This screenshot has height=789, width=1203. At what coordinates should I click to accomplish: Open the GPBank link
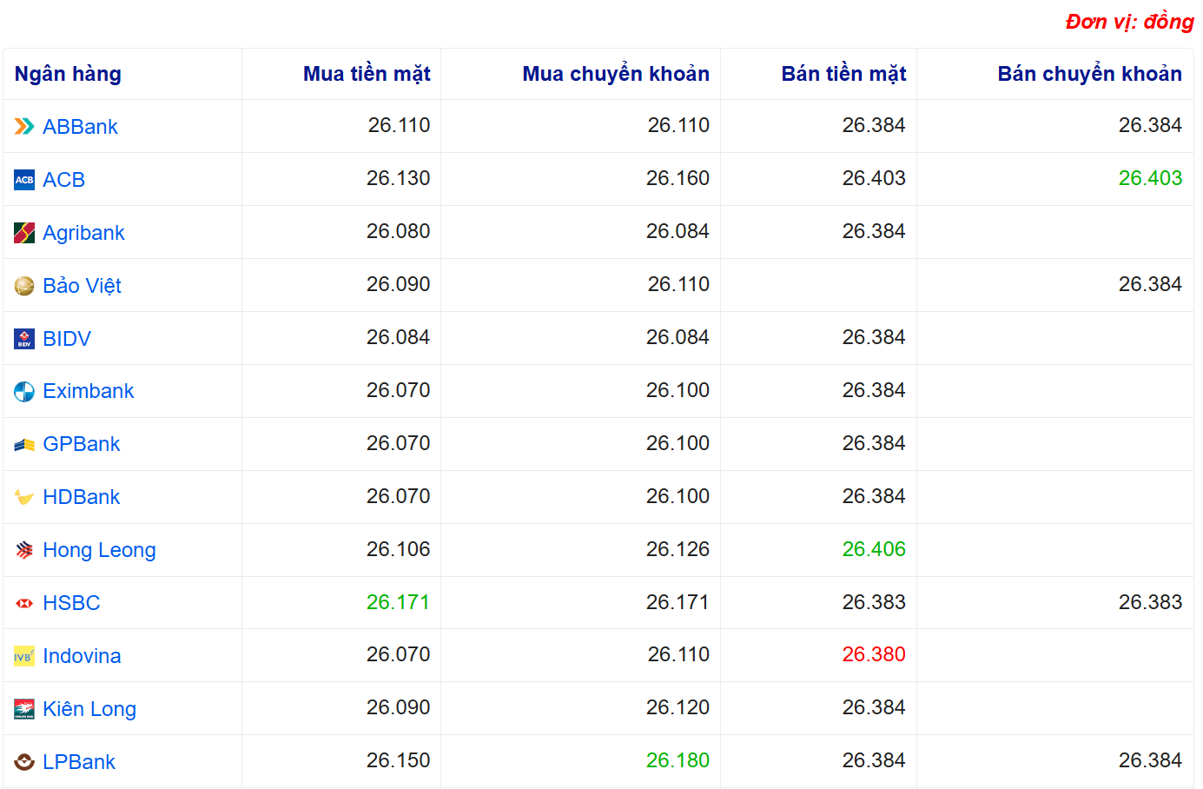(81, 444)
